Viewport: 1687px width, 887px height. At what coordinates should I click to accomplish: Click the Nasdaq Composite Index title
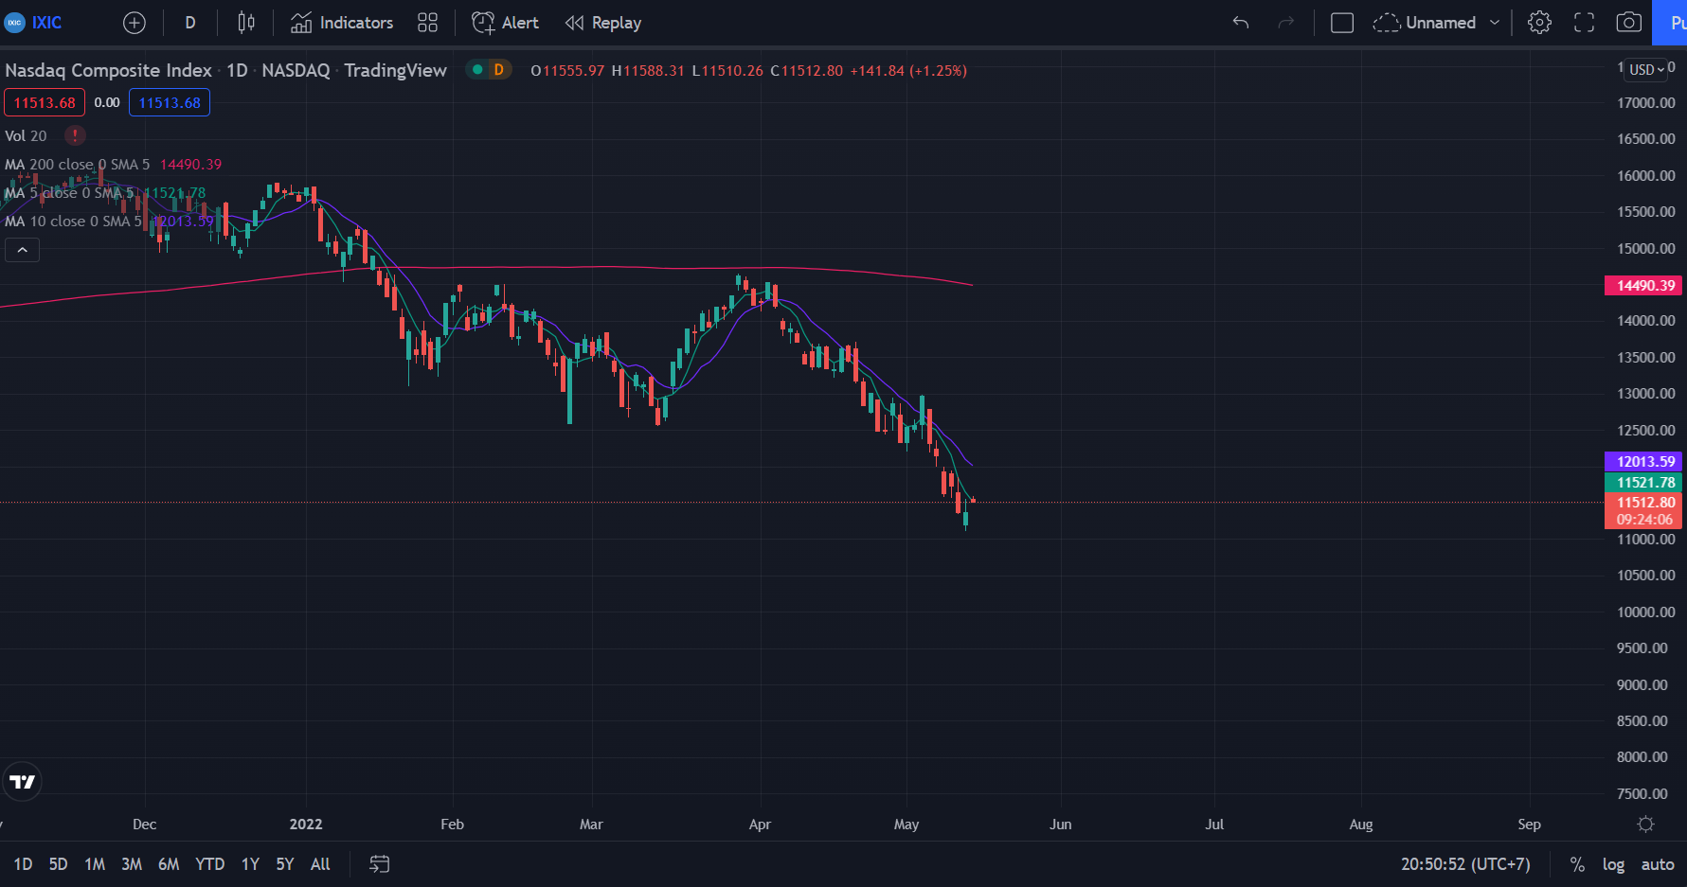click(109, 70)
